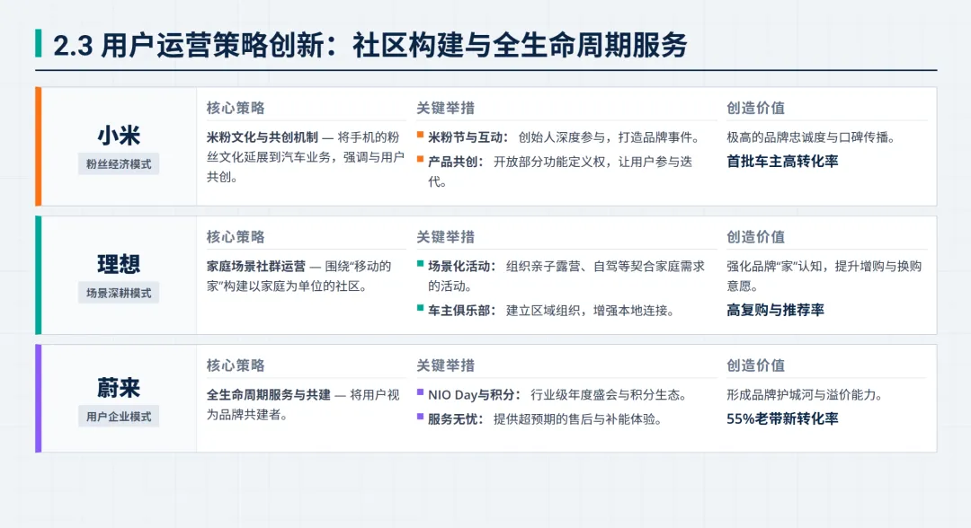This screenshot has height=528, width=971.
Task: Click the text 建立区域组织，增强本地连接
Action: [x=591, y=311]
